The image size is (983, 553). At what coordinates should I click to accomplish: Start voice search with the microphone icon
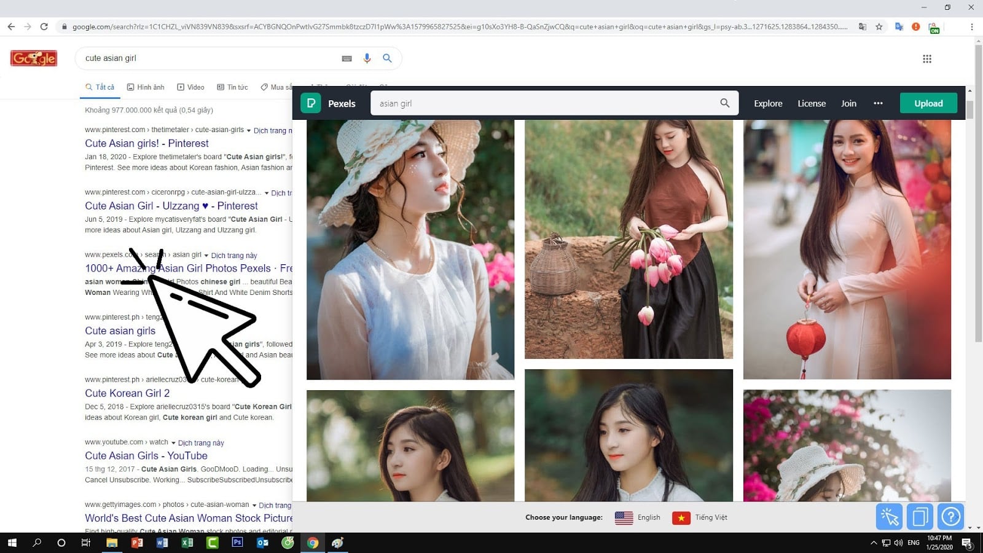tap(367, 58)
